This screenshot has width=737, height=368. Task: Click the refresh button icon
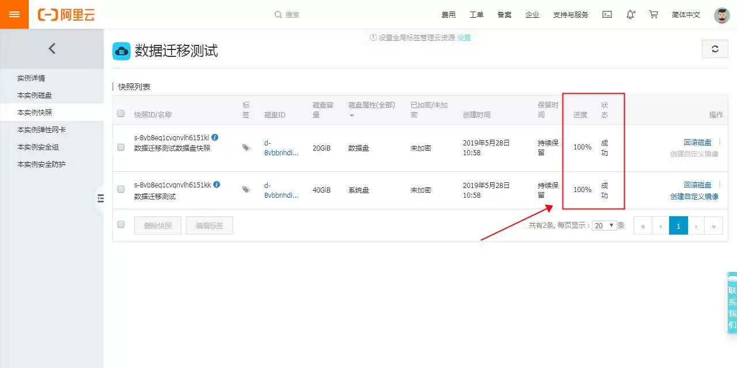coord(715,49)
